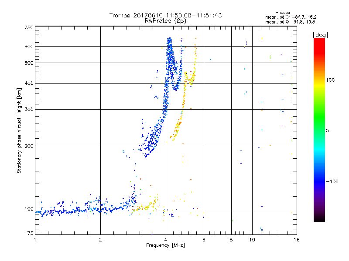Image resolution: width=349 pixels, height=261 pixels.
Task: Pick the blue band at colorbar -100
Action: click(x=319, y=181)
